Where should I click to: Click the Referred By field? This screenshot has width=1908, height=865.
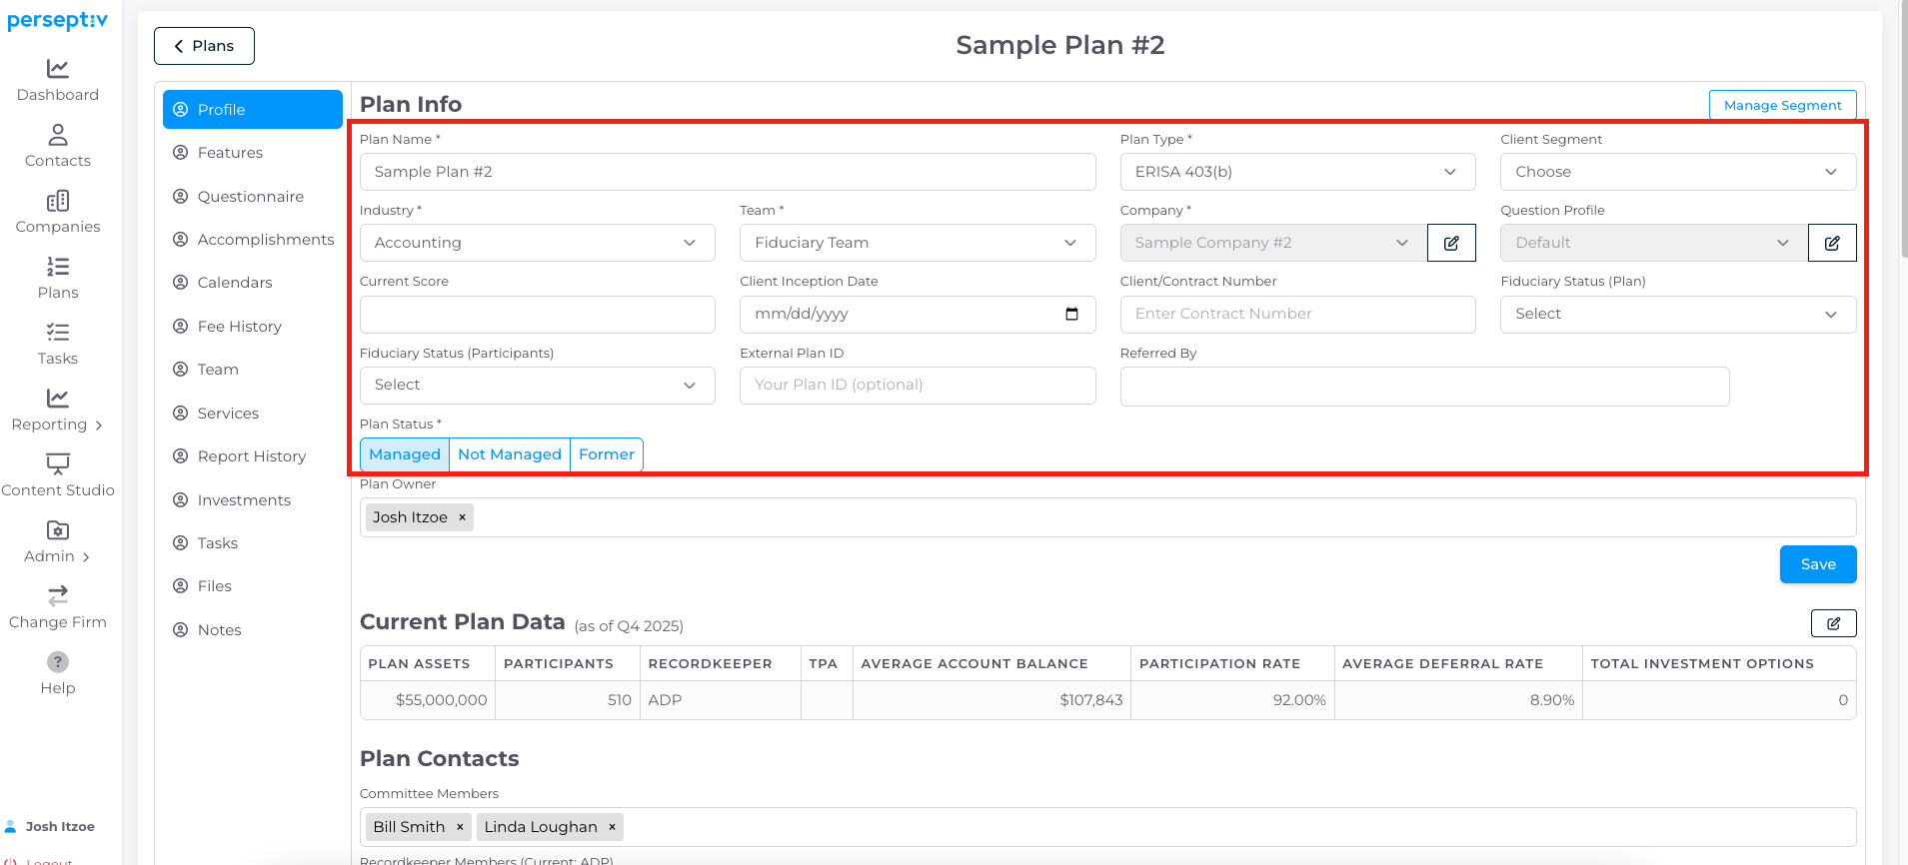[1424, 387]
